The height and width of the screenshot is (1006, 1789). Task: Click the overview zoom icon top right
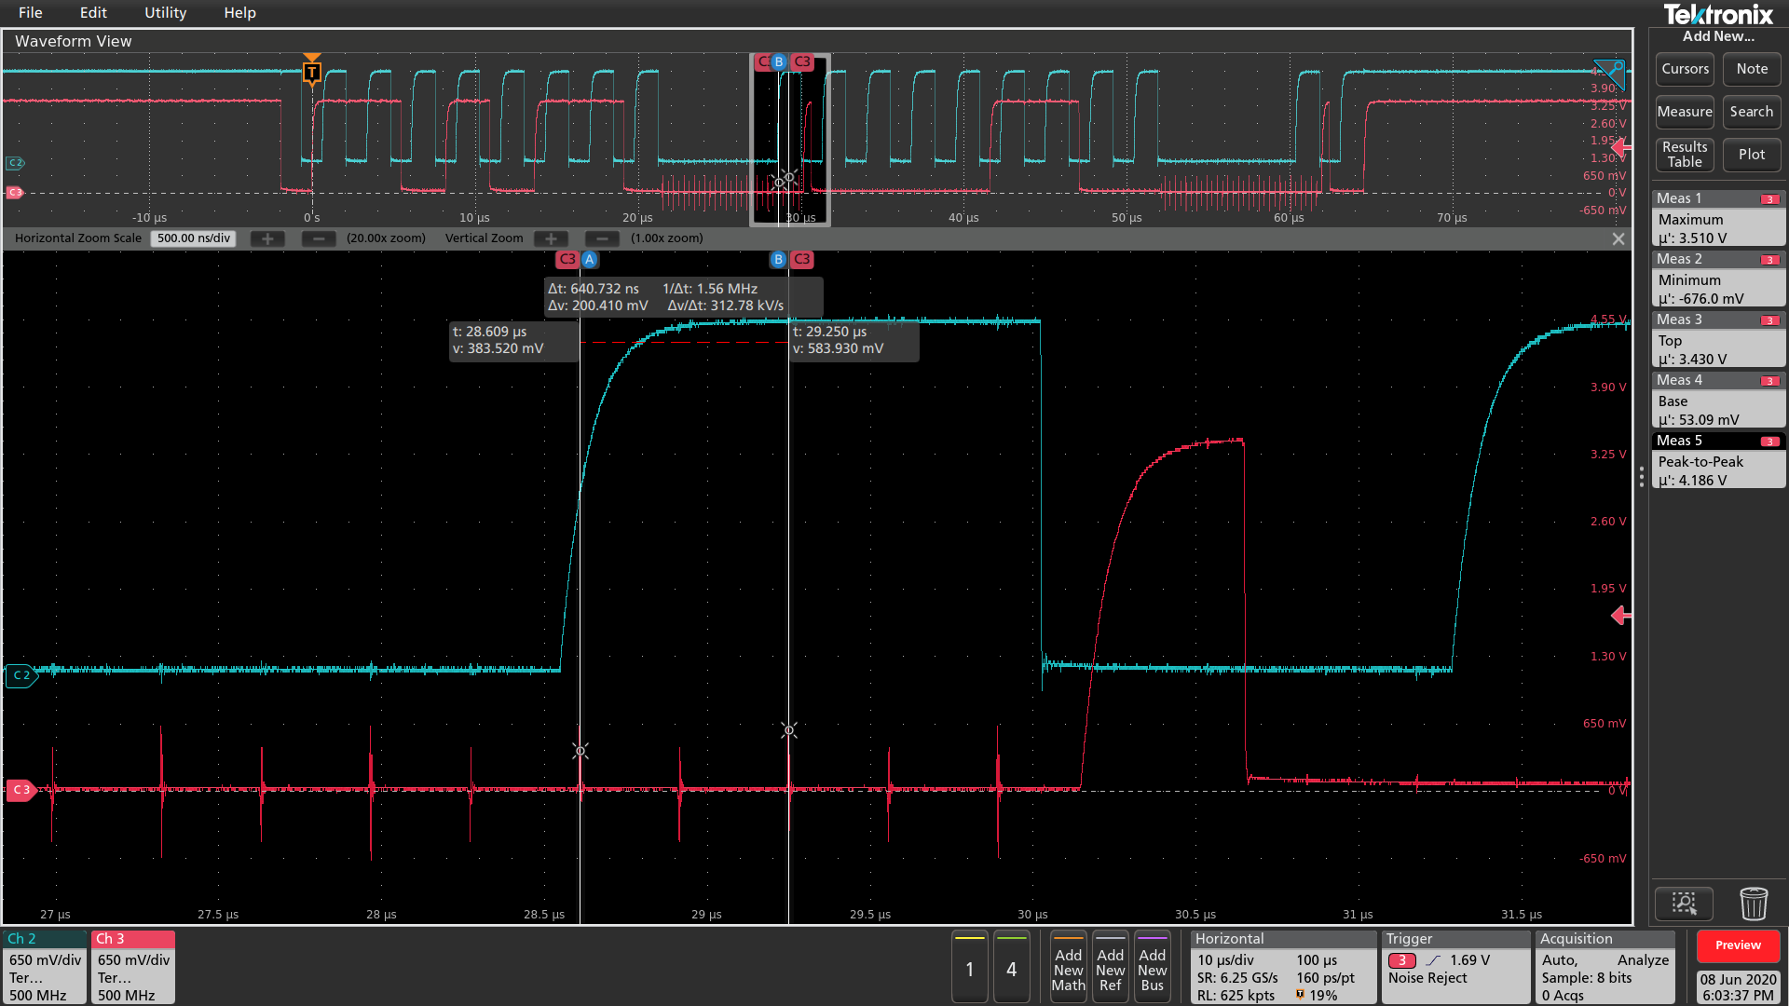point(1610,73)
